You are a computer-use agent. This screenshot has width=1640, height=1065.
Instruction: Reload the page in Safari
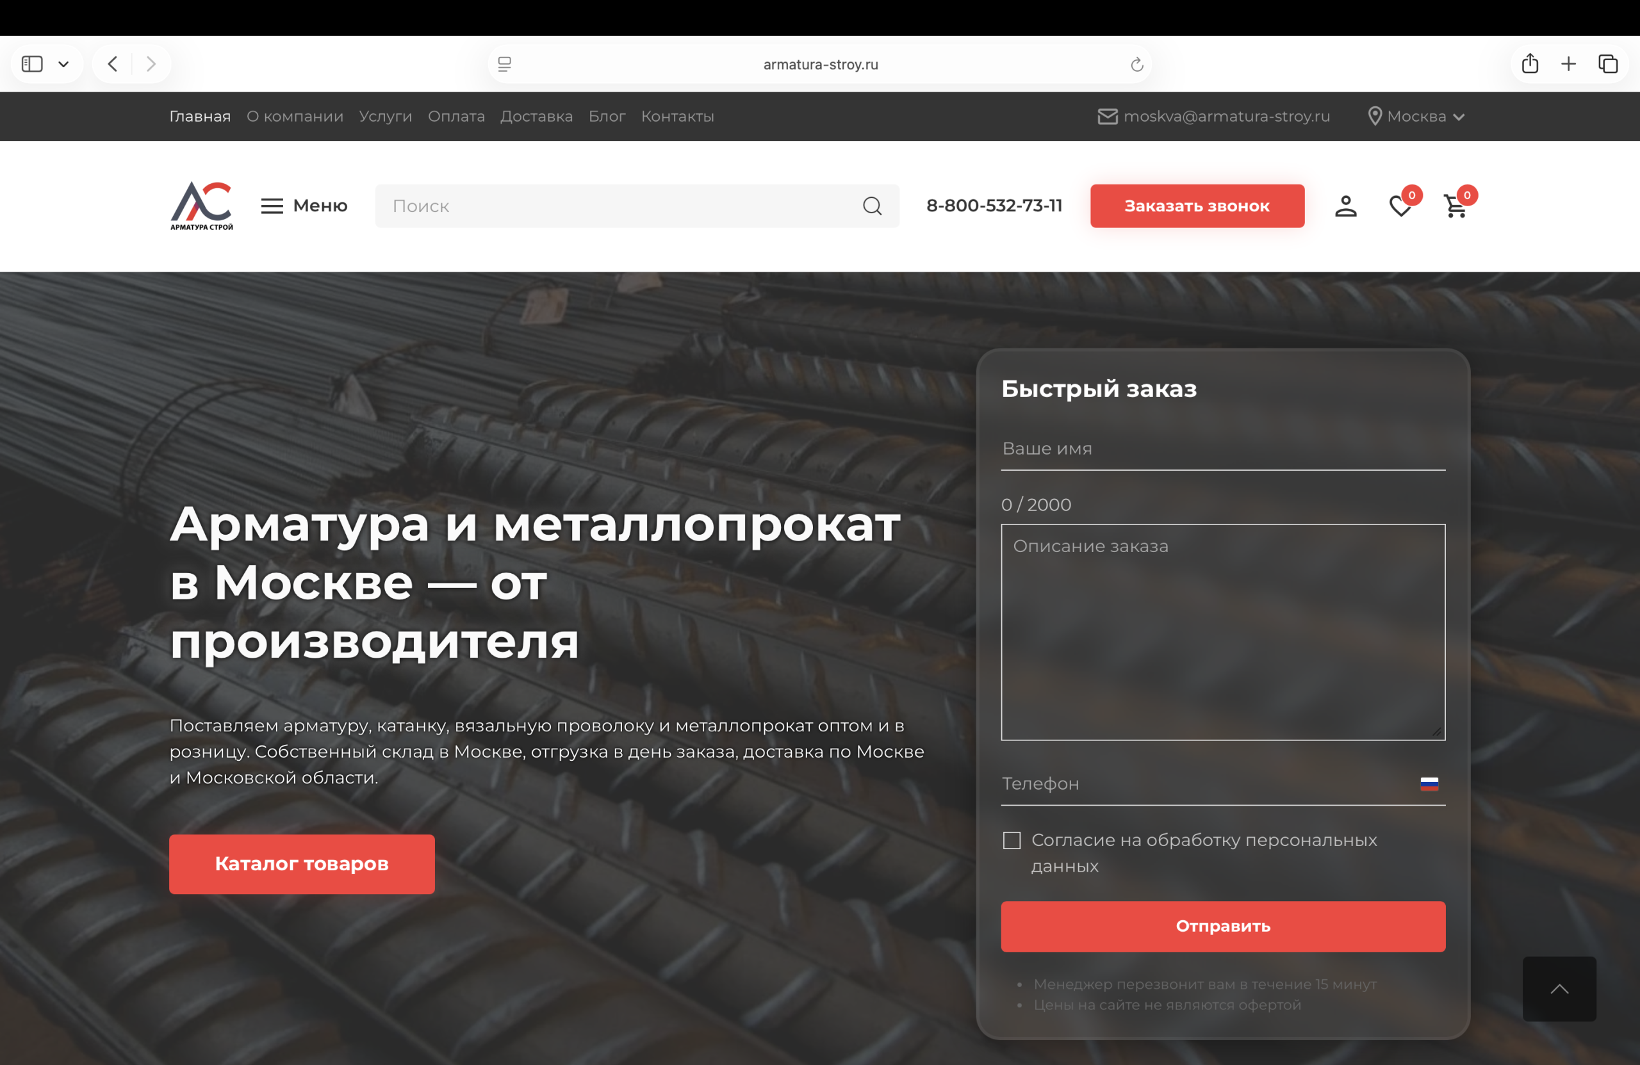1136,65
